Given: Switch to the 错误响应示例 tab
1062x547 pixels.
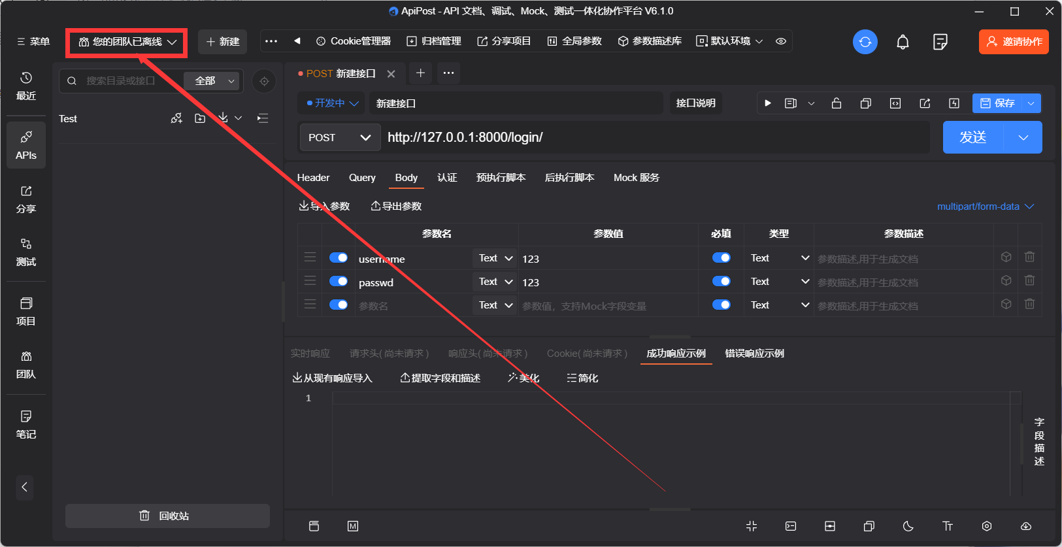Looking at the screenshot, I should pyautogui.click(x=754, y=354).
